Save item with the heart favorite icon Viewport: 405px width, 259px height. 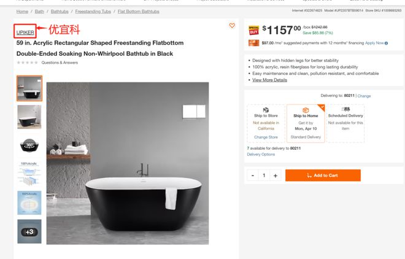232,26
